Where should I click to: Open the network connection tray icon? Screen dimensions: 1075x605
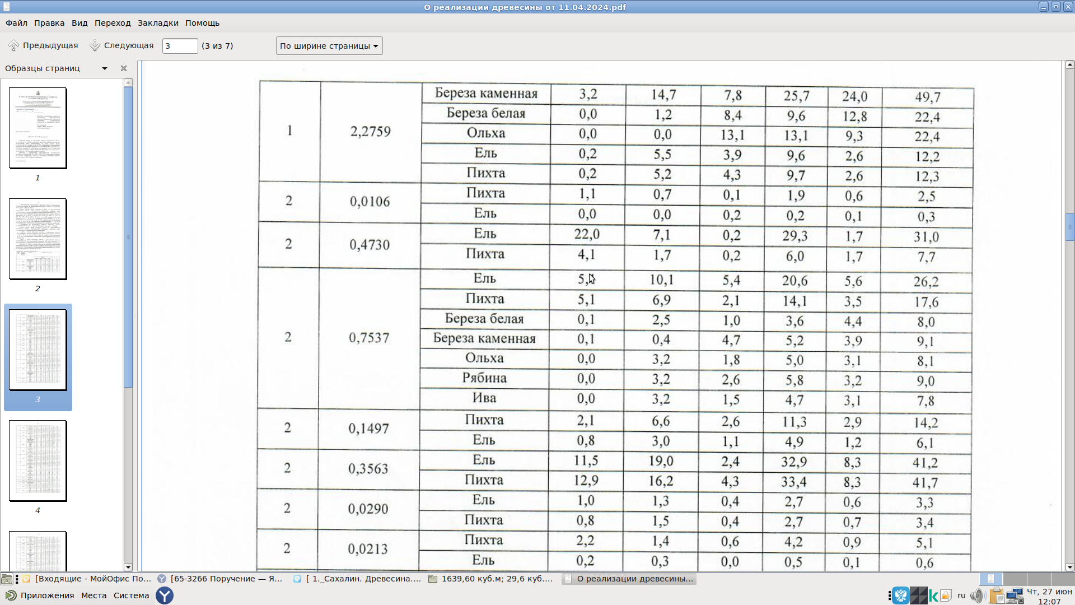[1015, 595]
